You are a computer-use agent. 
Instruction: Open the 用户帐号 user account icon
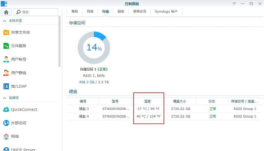point(6,59)
